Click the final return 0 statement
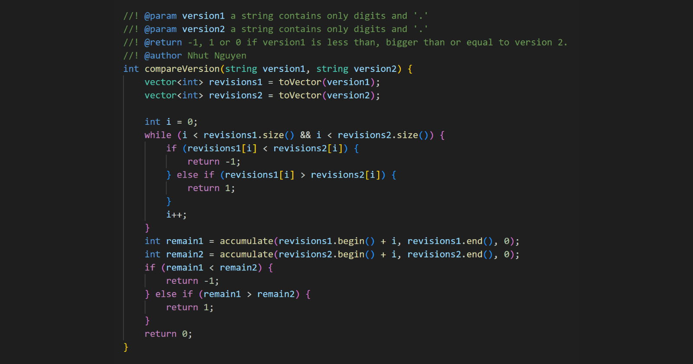This screenshot has width=693, height=364. (x=168, y=334)
